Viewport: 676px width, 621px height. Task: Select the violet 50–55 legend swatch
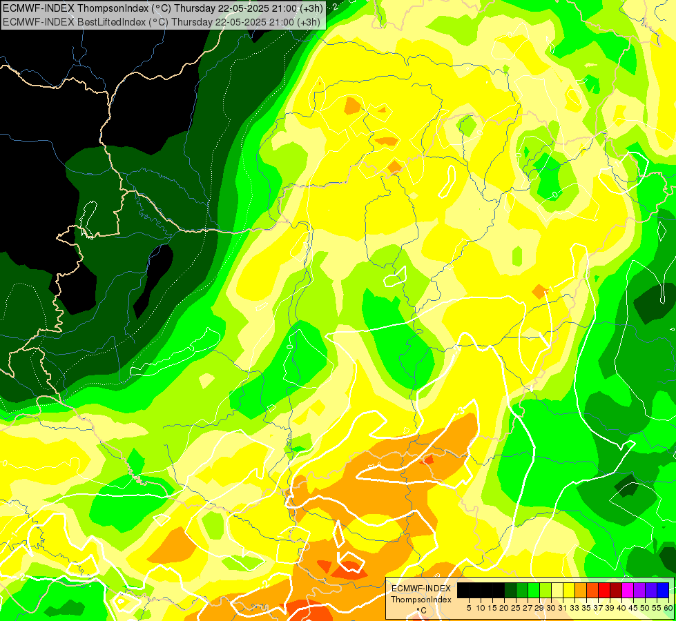651,590
